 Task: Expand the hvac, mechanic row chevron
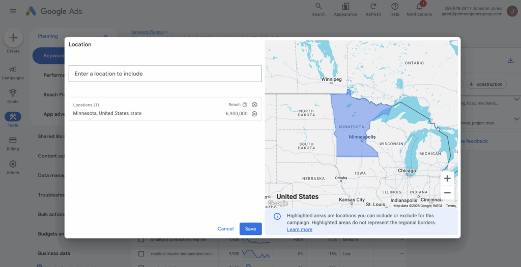(x=517, y=99)
